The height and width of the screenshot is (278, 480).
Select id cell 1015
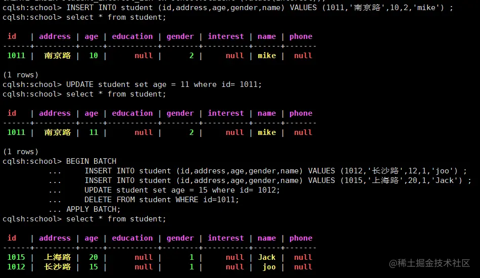[x=16, y=257]
